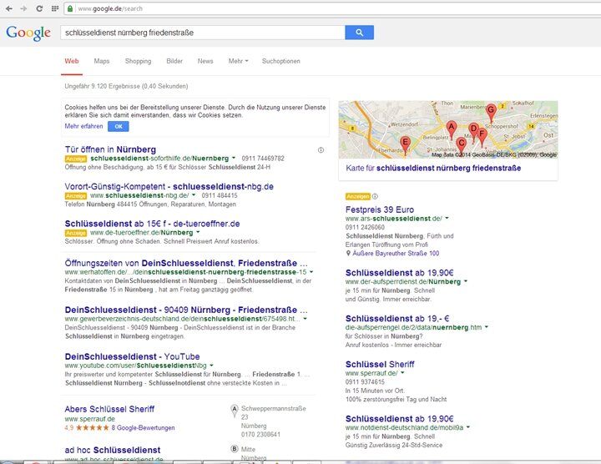
Task: Open dropdown arrow after schluesseldienst-nbg.de URL
Action: pyautogui.click(x=194, y=195)
